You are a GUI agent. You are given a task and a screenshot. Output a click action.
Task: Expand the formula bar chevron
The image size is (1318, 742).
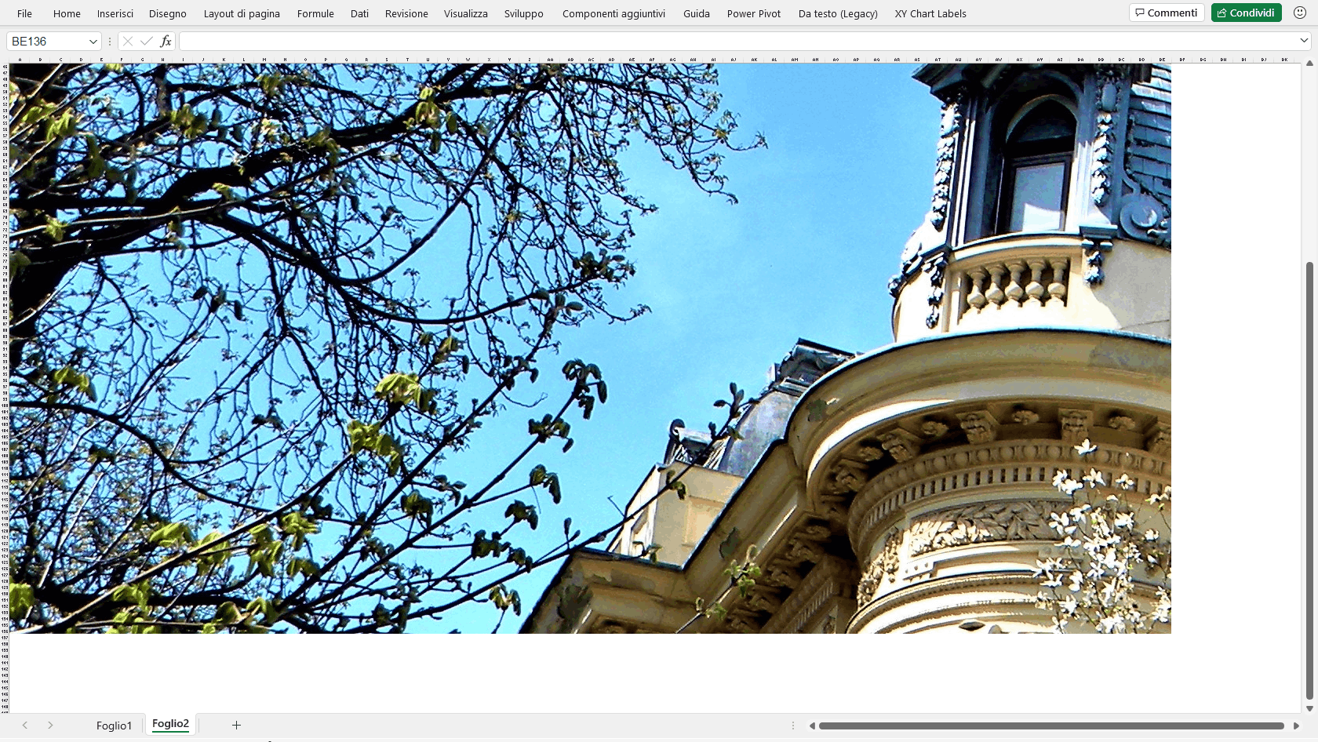coord(1304,41)
